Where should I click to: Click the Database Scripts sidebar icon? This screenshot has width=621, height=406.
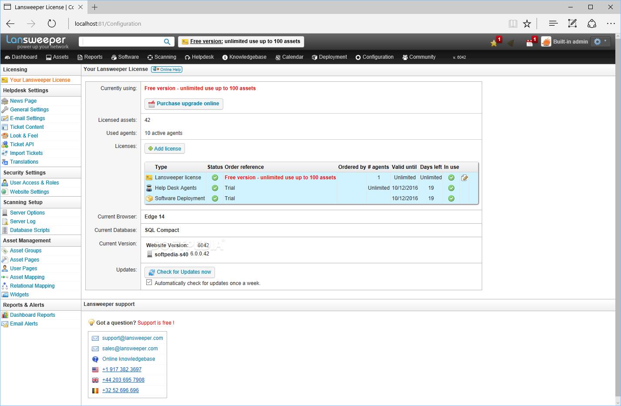5,230
